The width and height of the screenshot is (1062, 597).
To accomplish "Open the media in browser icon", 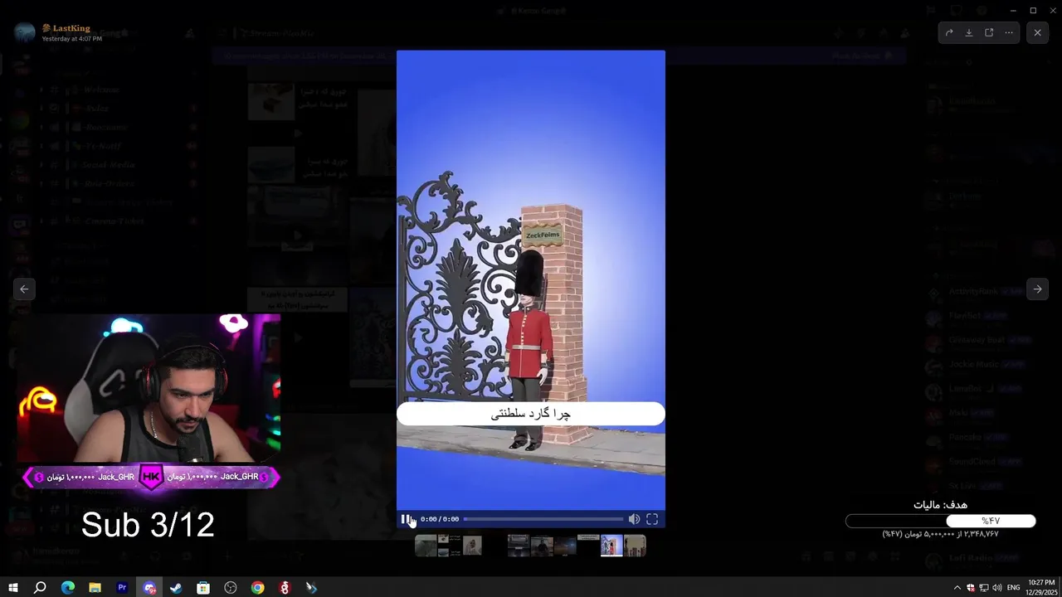I will [x=989, y=32].
